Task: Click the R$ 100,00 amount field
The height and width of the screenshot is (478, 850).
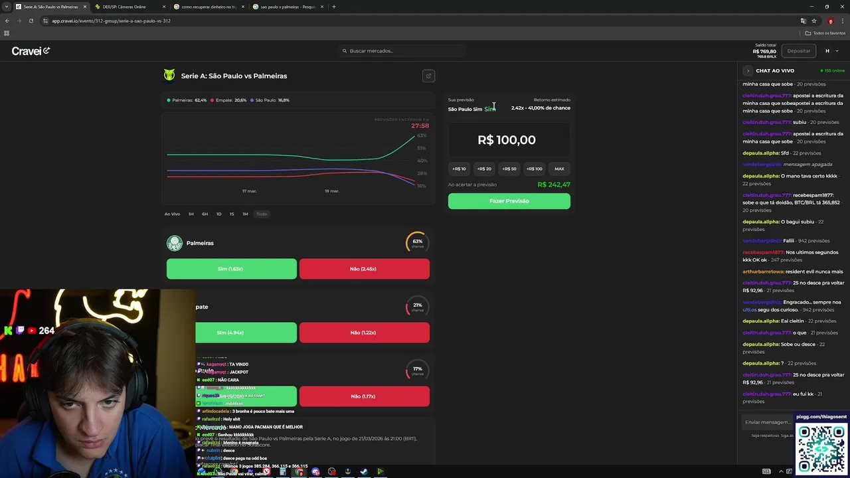Action: pos(509,140)
